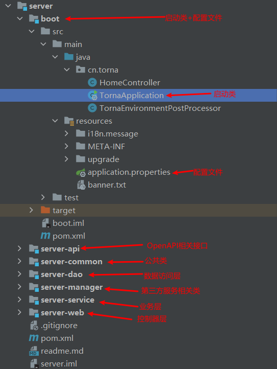Select the server-common module

71,262
